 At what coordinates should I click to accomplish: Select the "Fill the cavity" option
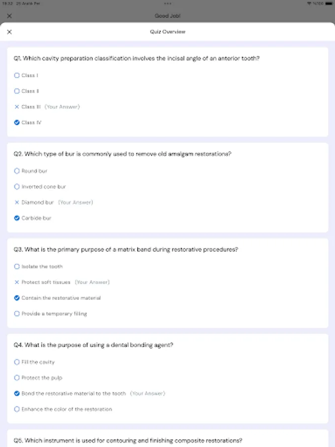(16, 362)
